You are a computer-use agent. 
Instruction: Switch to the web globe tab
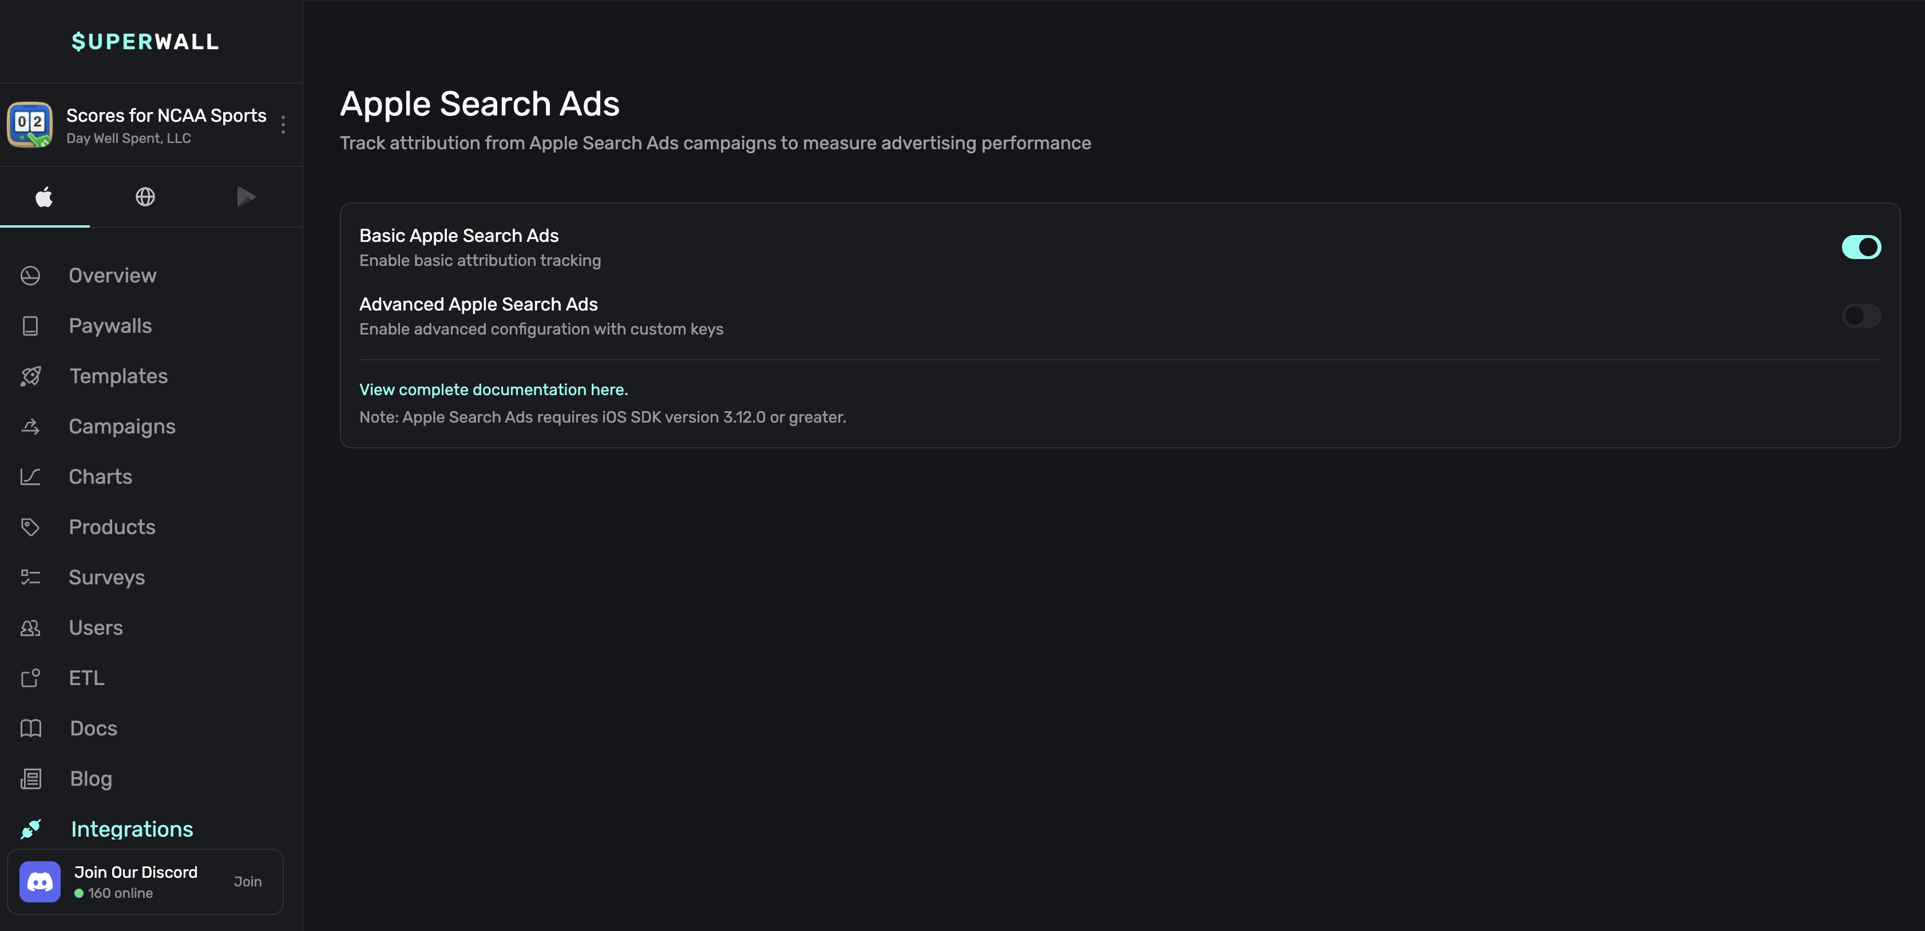145,197
